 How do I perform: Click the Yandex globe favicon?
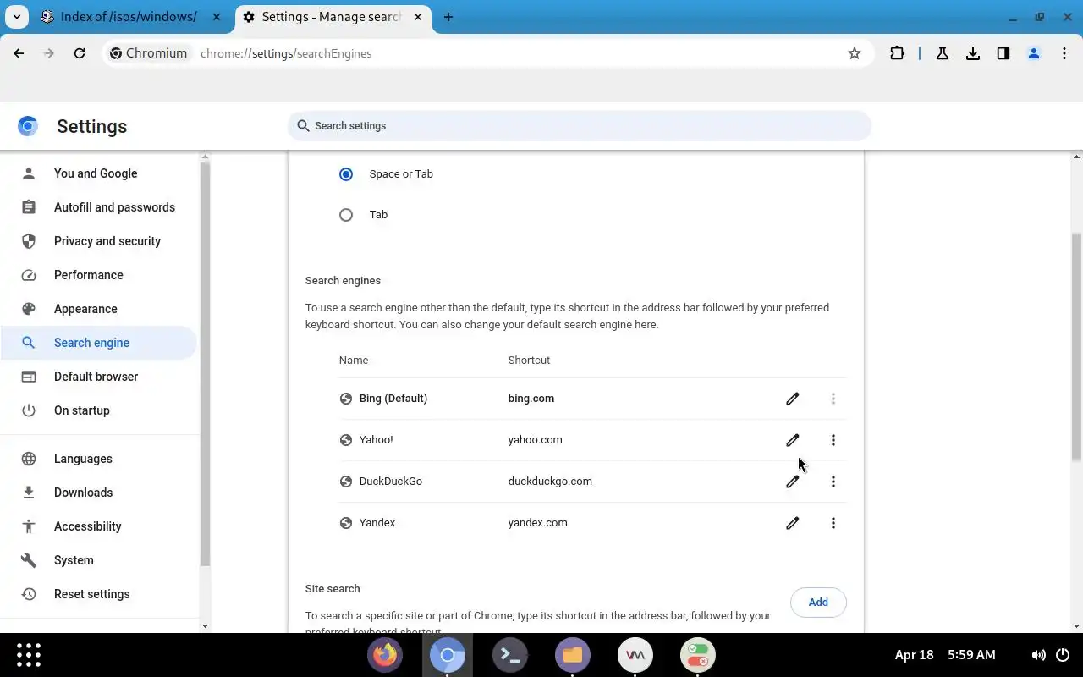tap(345, 523)
